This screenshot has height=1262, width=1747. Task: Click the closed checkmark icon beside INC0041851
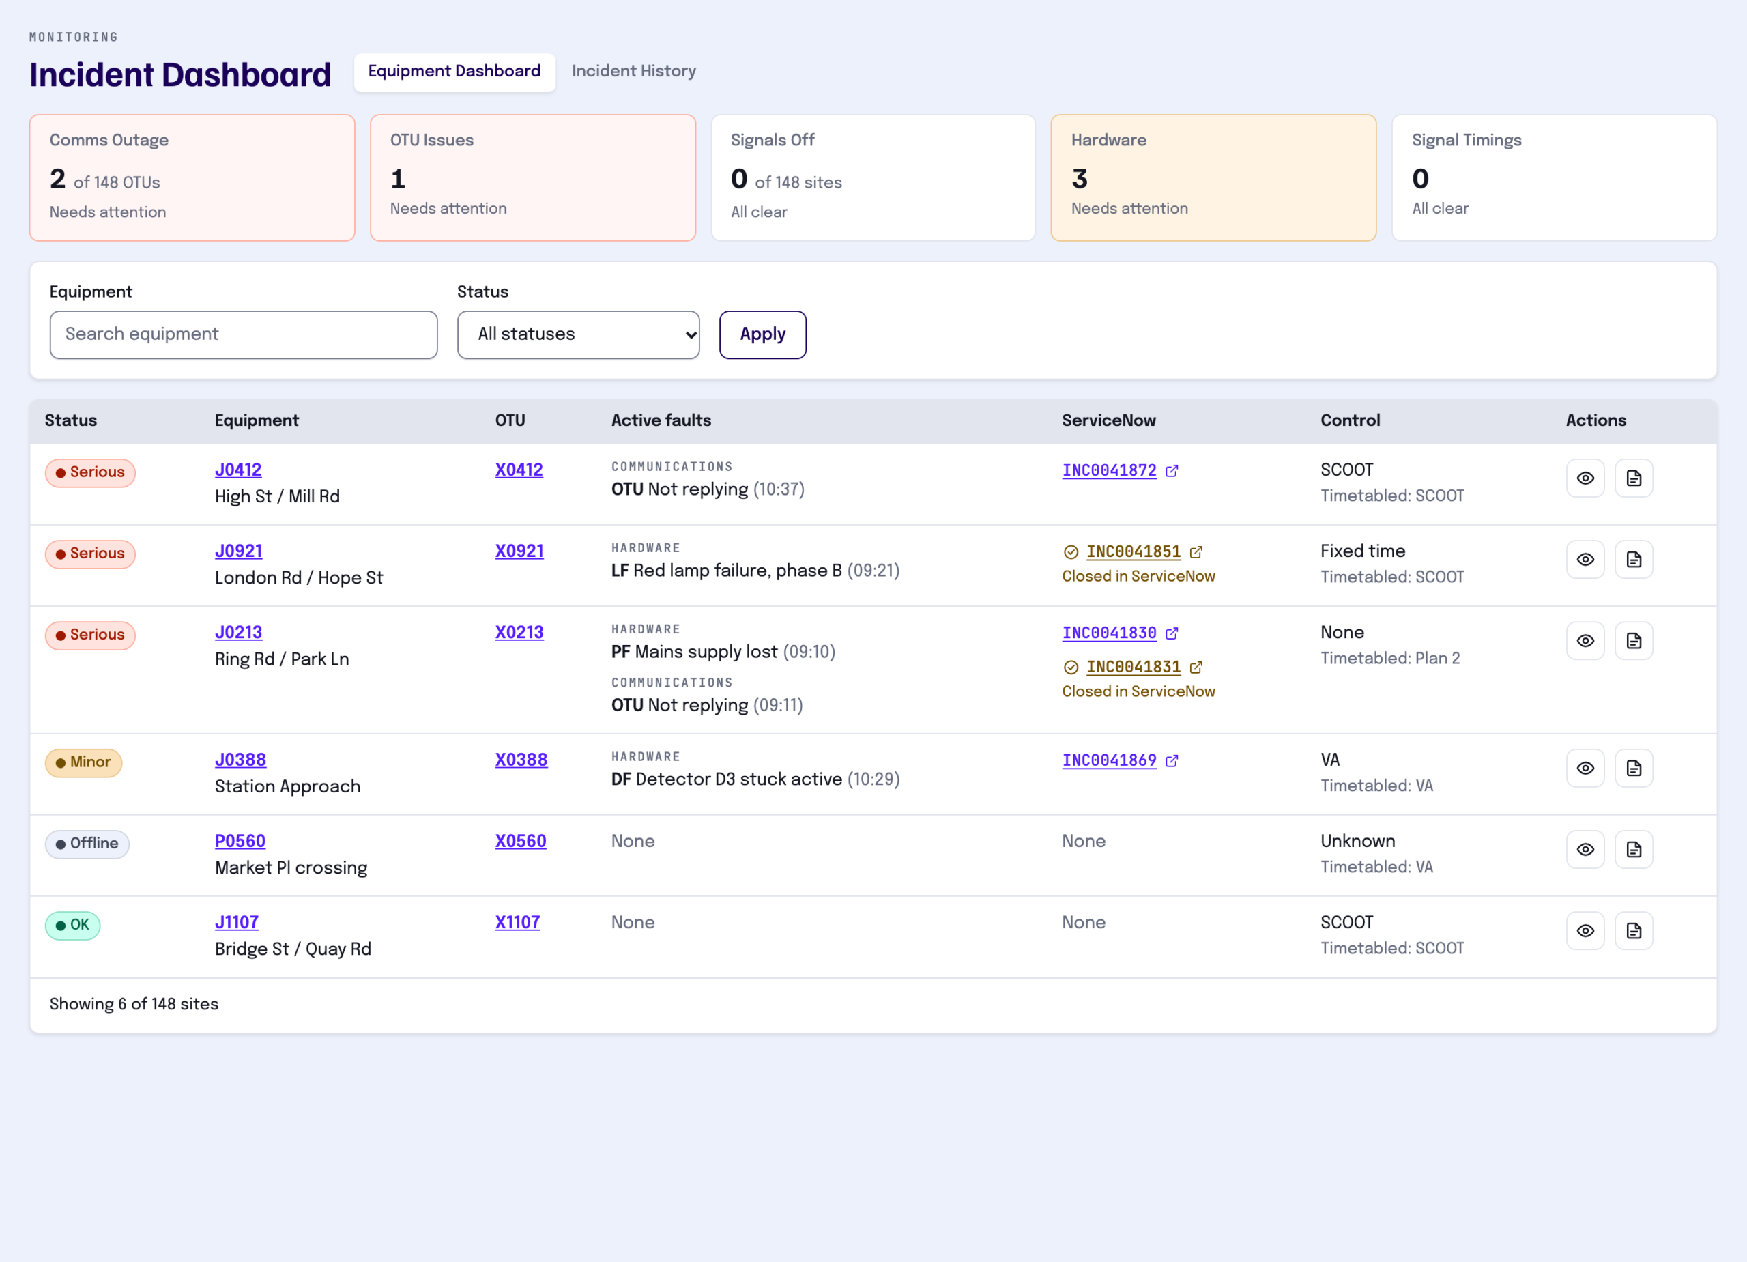1071,552
